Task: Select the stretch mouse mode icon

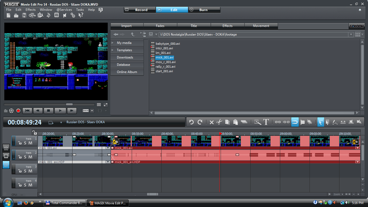Action: [x=343, y=122]
